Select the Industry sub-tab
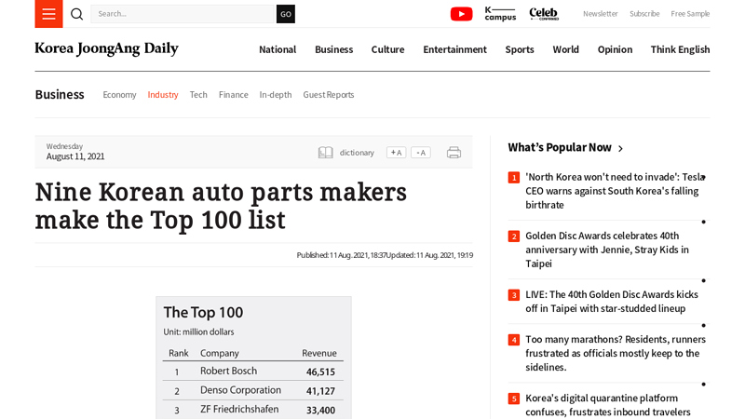The image size is (745, 419). coord(163,95)
